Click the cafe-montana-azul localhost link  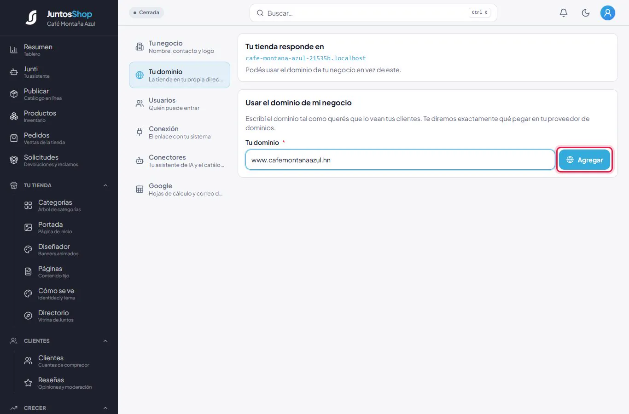(x=306, y=58)
